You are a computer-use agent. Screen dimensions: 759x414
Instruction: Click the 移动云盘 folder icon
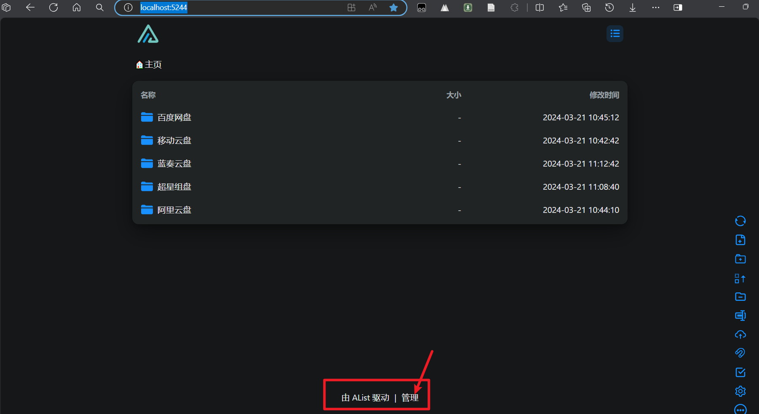[x=147, y=140]
